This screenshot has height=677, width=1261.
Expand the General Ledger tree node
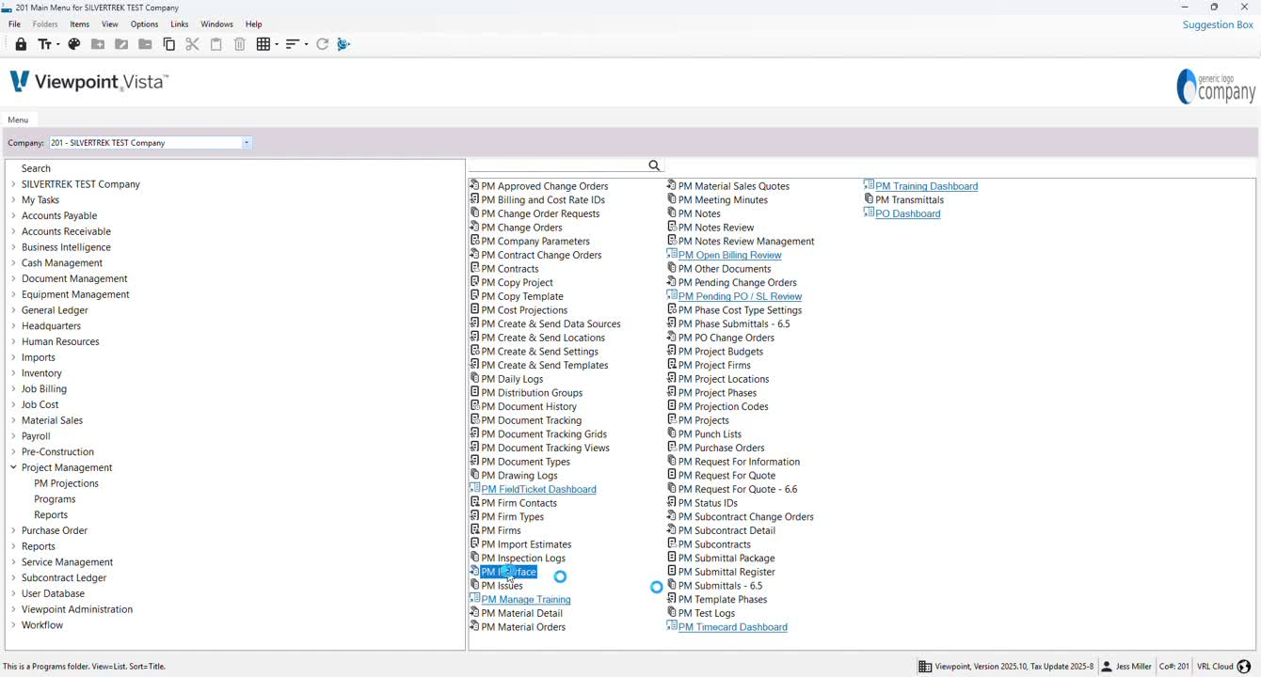(13, 309)
